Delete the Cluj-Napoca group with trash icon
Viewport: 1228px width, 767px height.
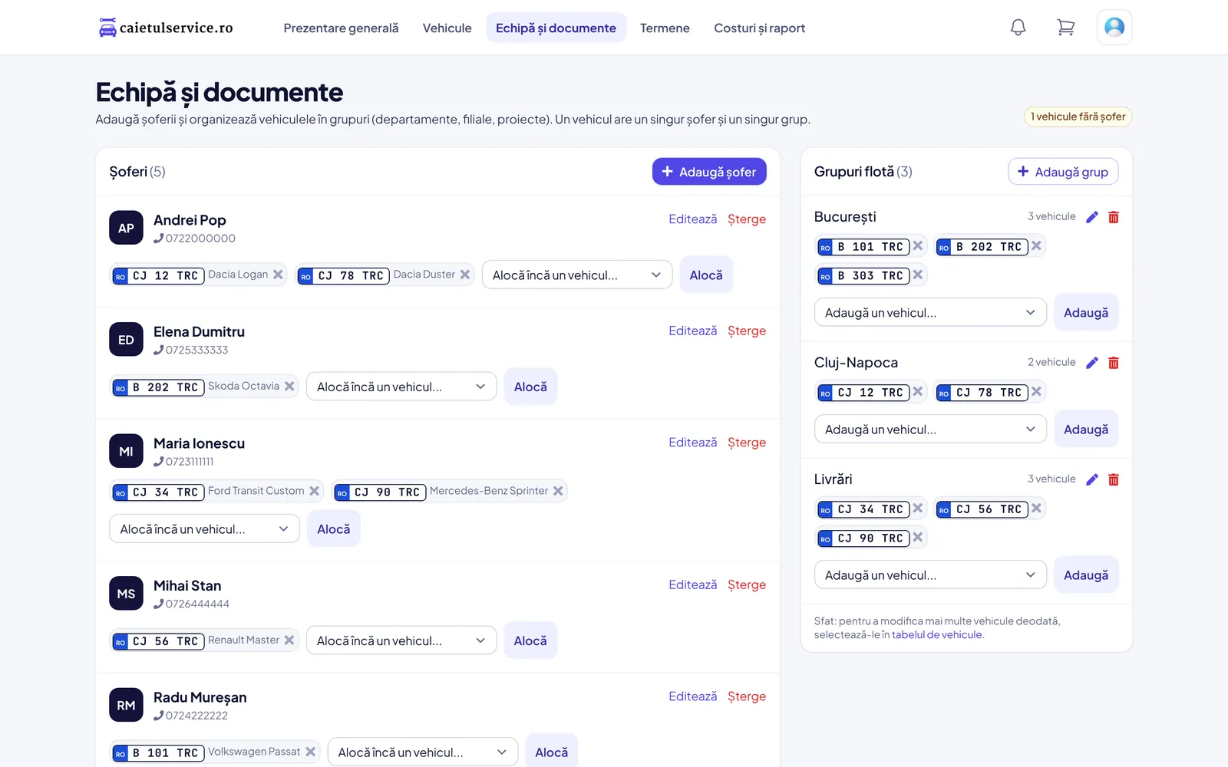click(1114, 363)
